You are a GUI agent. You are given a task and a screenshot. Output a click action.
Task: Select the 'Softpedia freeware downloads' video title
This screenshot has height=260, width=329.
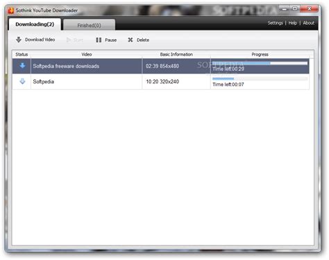[66, 66]
